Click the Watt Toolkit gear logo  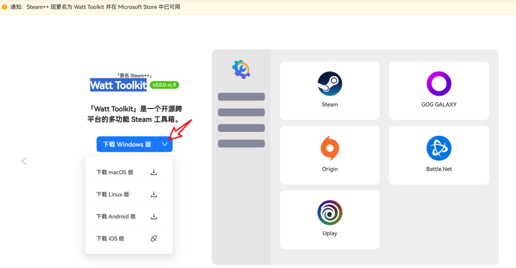241,69
